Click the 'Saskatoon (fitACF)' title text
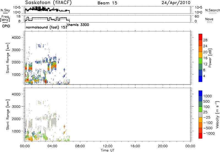 (x=48, y=3)
